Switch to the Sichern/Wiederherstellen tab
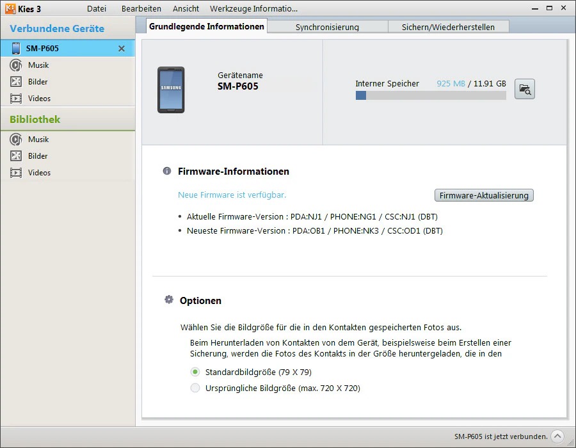This screenshot has height=448, width=576. click(x=449, y=27)
